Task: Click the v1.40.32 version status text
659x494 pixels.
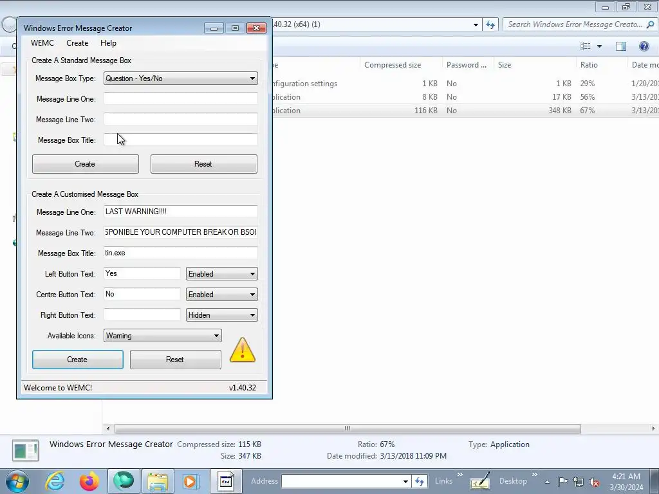Action: click(x=243, y=388)
